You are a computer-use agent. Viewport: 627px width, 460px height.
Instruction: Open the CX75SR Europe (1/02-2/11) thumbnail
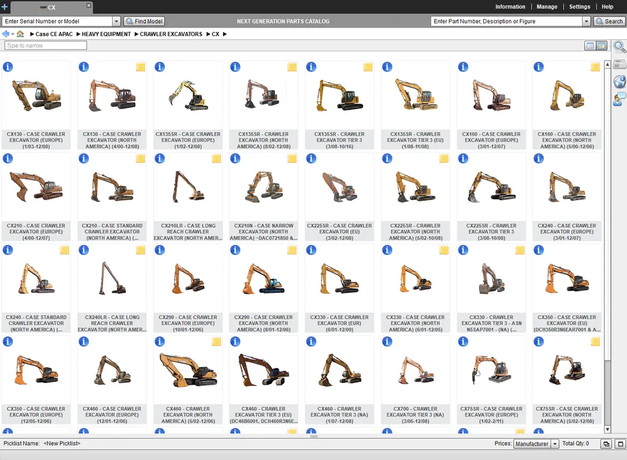[491, 371]
